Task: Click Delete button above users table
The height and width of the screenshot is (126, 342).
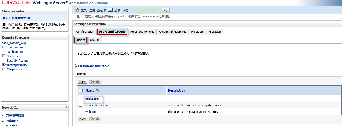Action: (x=95, y=81)
